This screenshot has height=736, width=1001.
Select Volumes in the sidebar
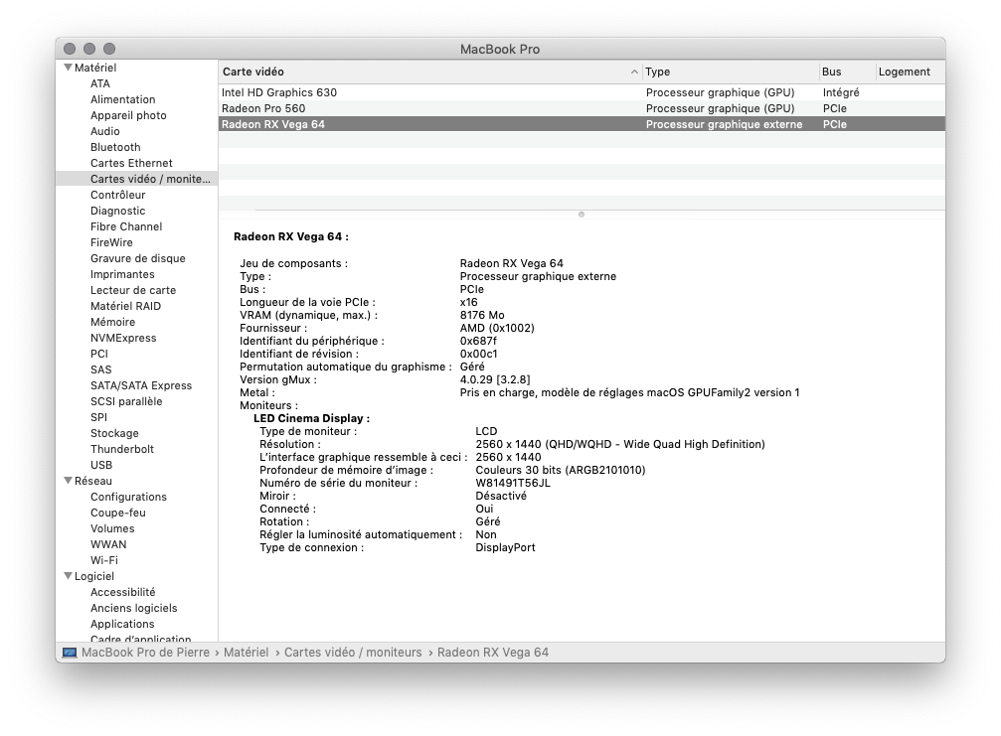coord(112,528)
